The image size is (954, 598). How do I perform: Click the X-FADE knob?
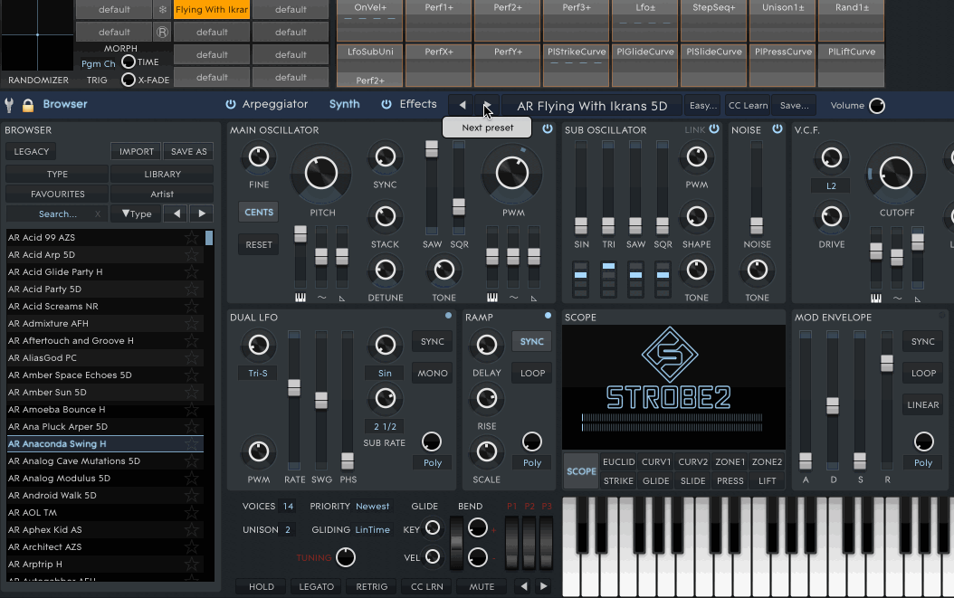[x=129, y=80]
